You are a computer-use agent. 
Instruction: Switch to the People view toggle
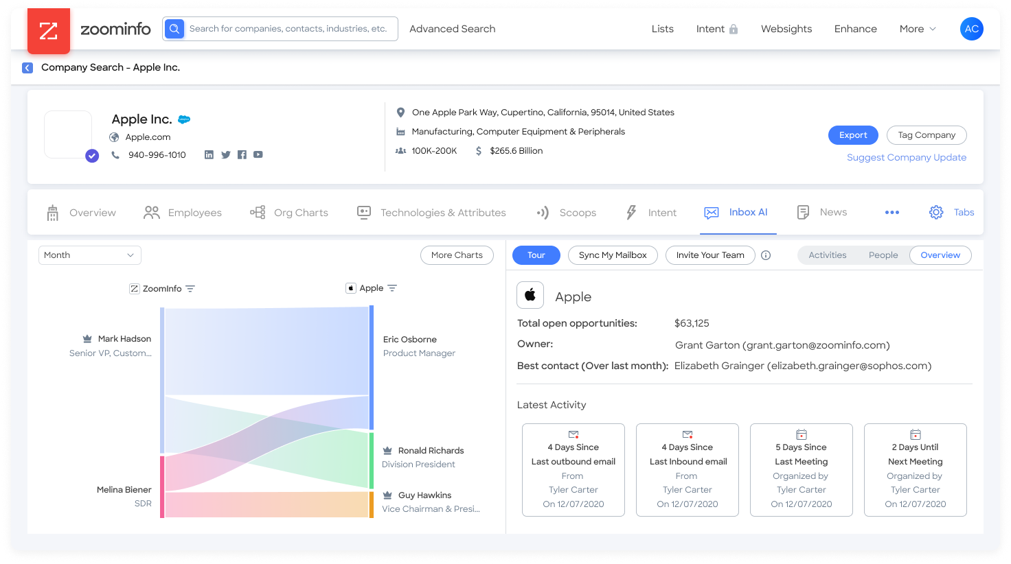click(883, 255)
